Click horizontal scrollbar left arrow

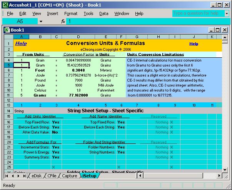pos(140,176)
